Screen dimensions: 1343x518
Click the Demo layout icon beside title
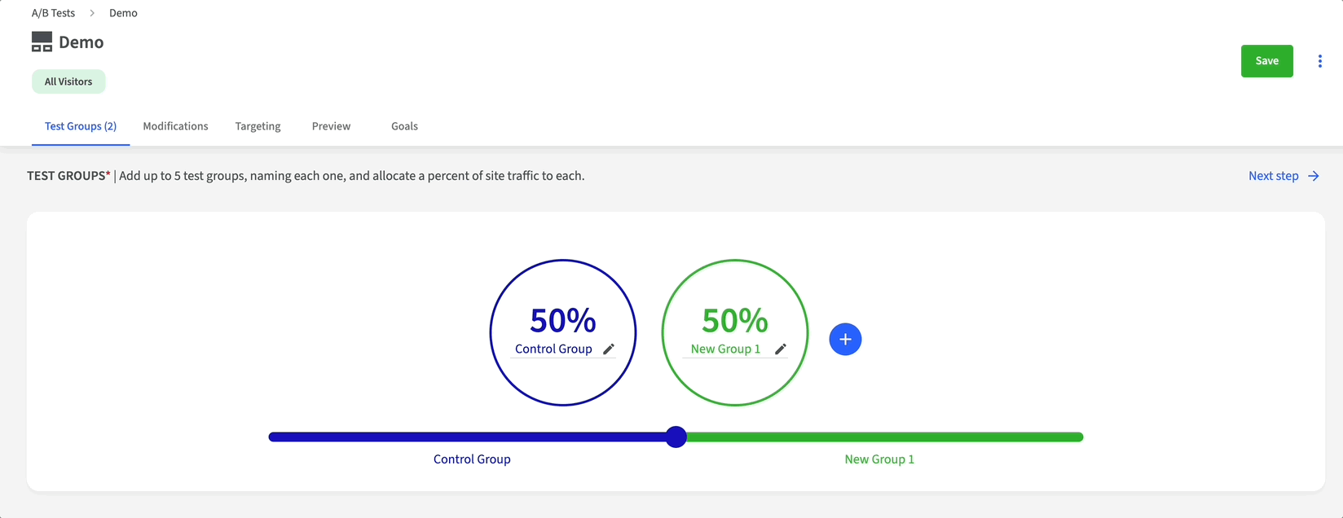tap(42, 42)
